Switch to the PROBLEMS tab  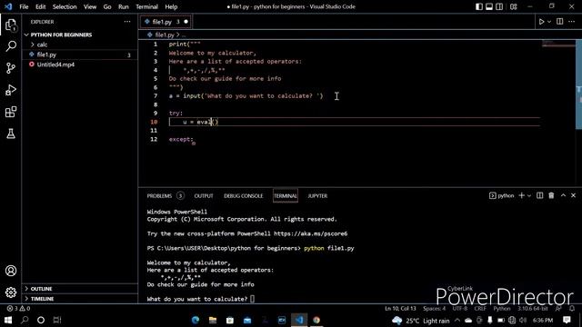point(159,196)
